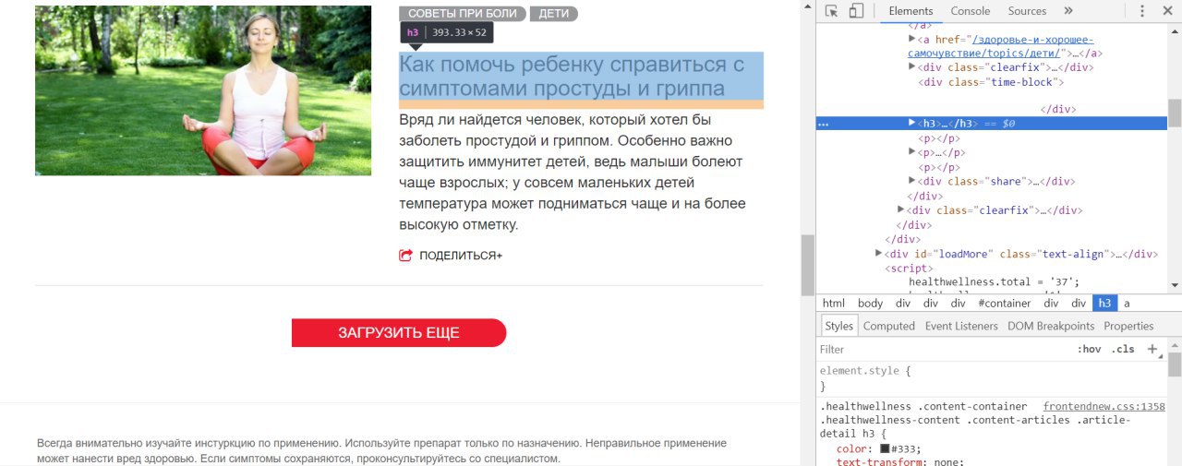
Task: Toggle the device toolbar icon
Action: pos(856,11)
